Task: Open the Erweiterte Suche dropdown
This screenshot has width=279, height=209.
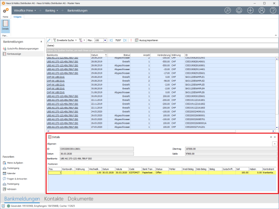Action: (66, 41)
